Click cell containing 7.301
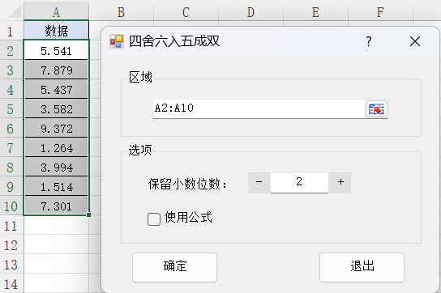The width and height of the screenshot is (441, 293). tap(56, 206)
